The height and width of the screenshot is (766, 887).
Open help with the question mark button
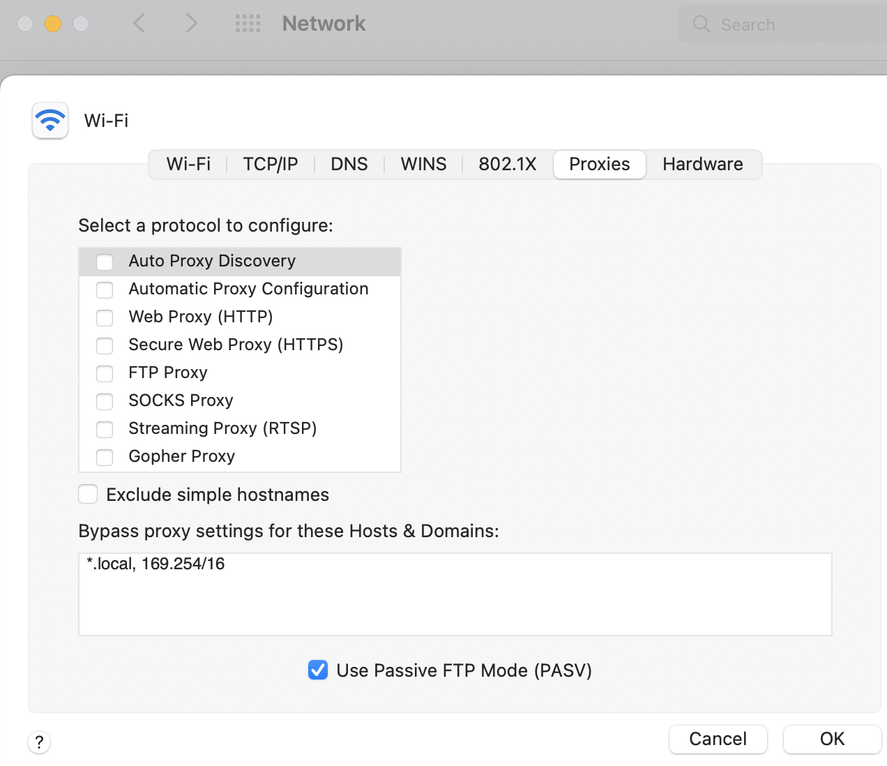39,742
